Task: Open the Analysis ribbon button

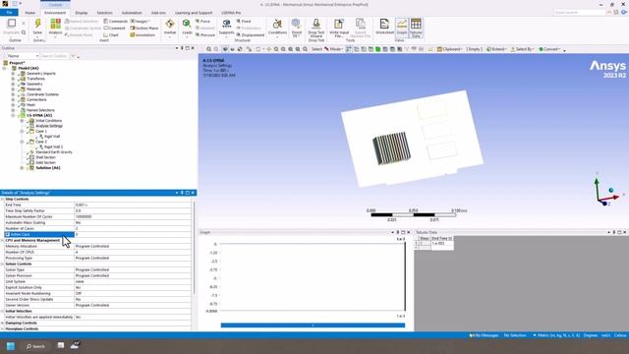Action: [x=55, y=27]
